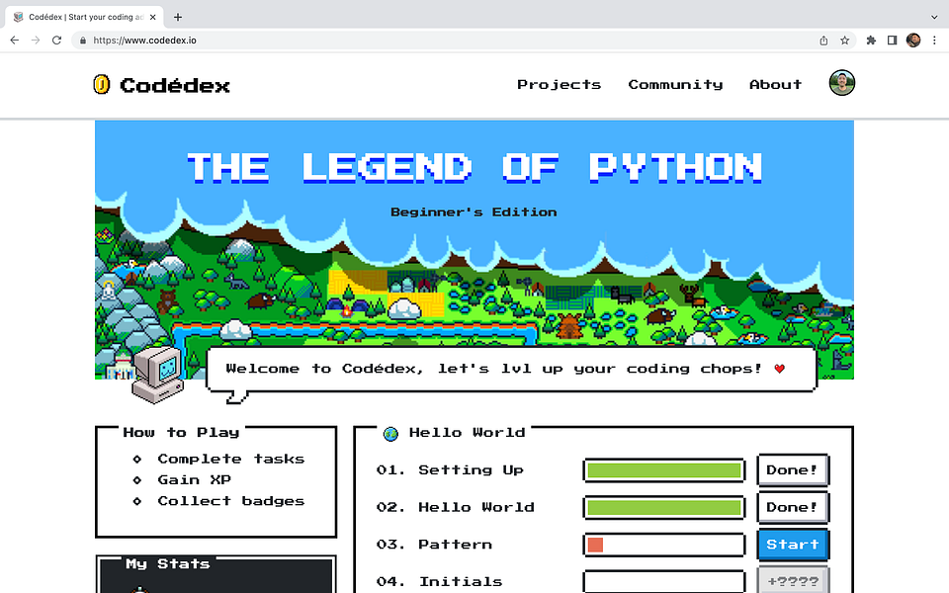Bookmark the page with the star icon
Viewport: 949px width, 593px height.
842,40
